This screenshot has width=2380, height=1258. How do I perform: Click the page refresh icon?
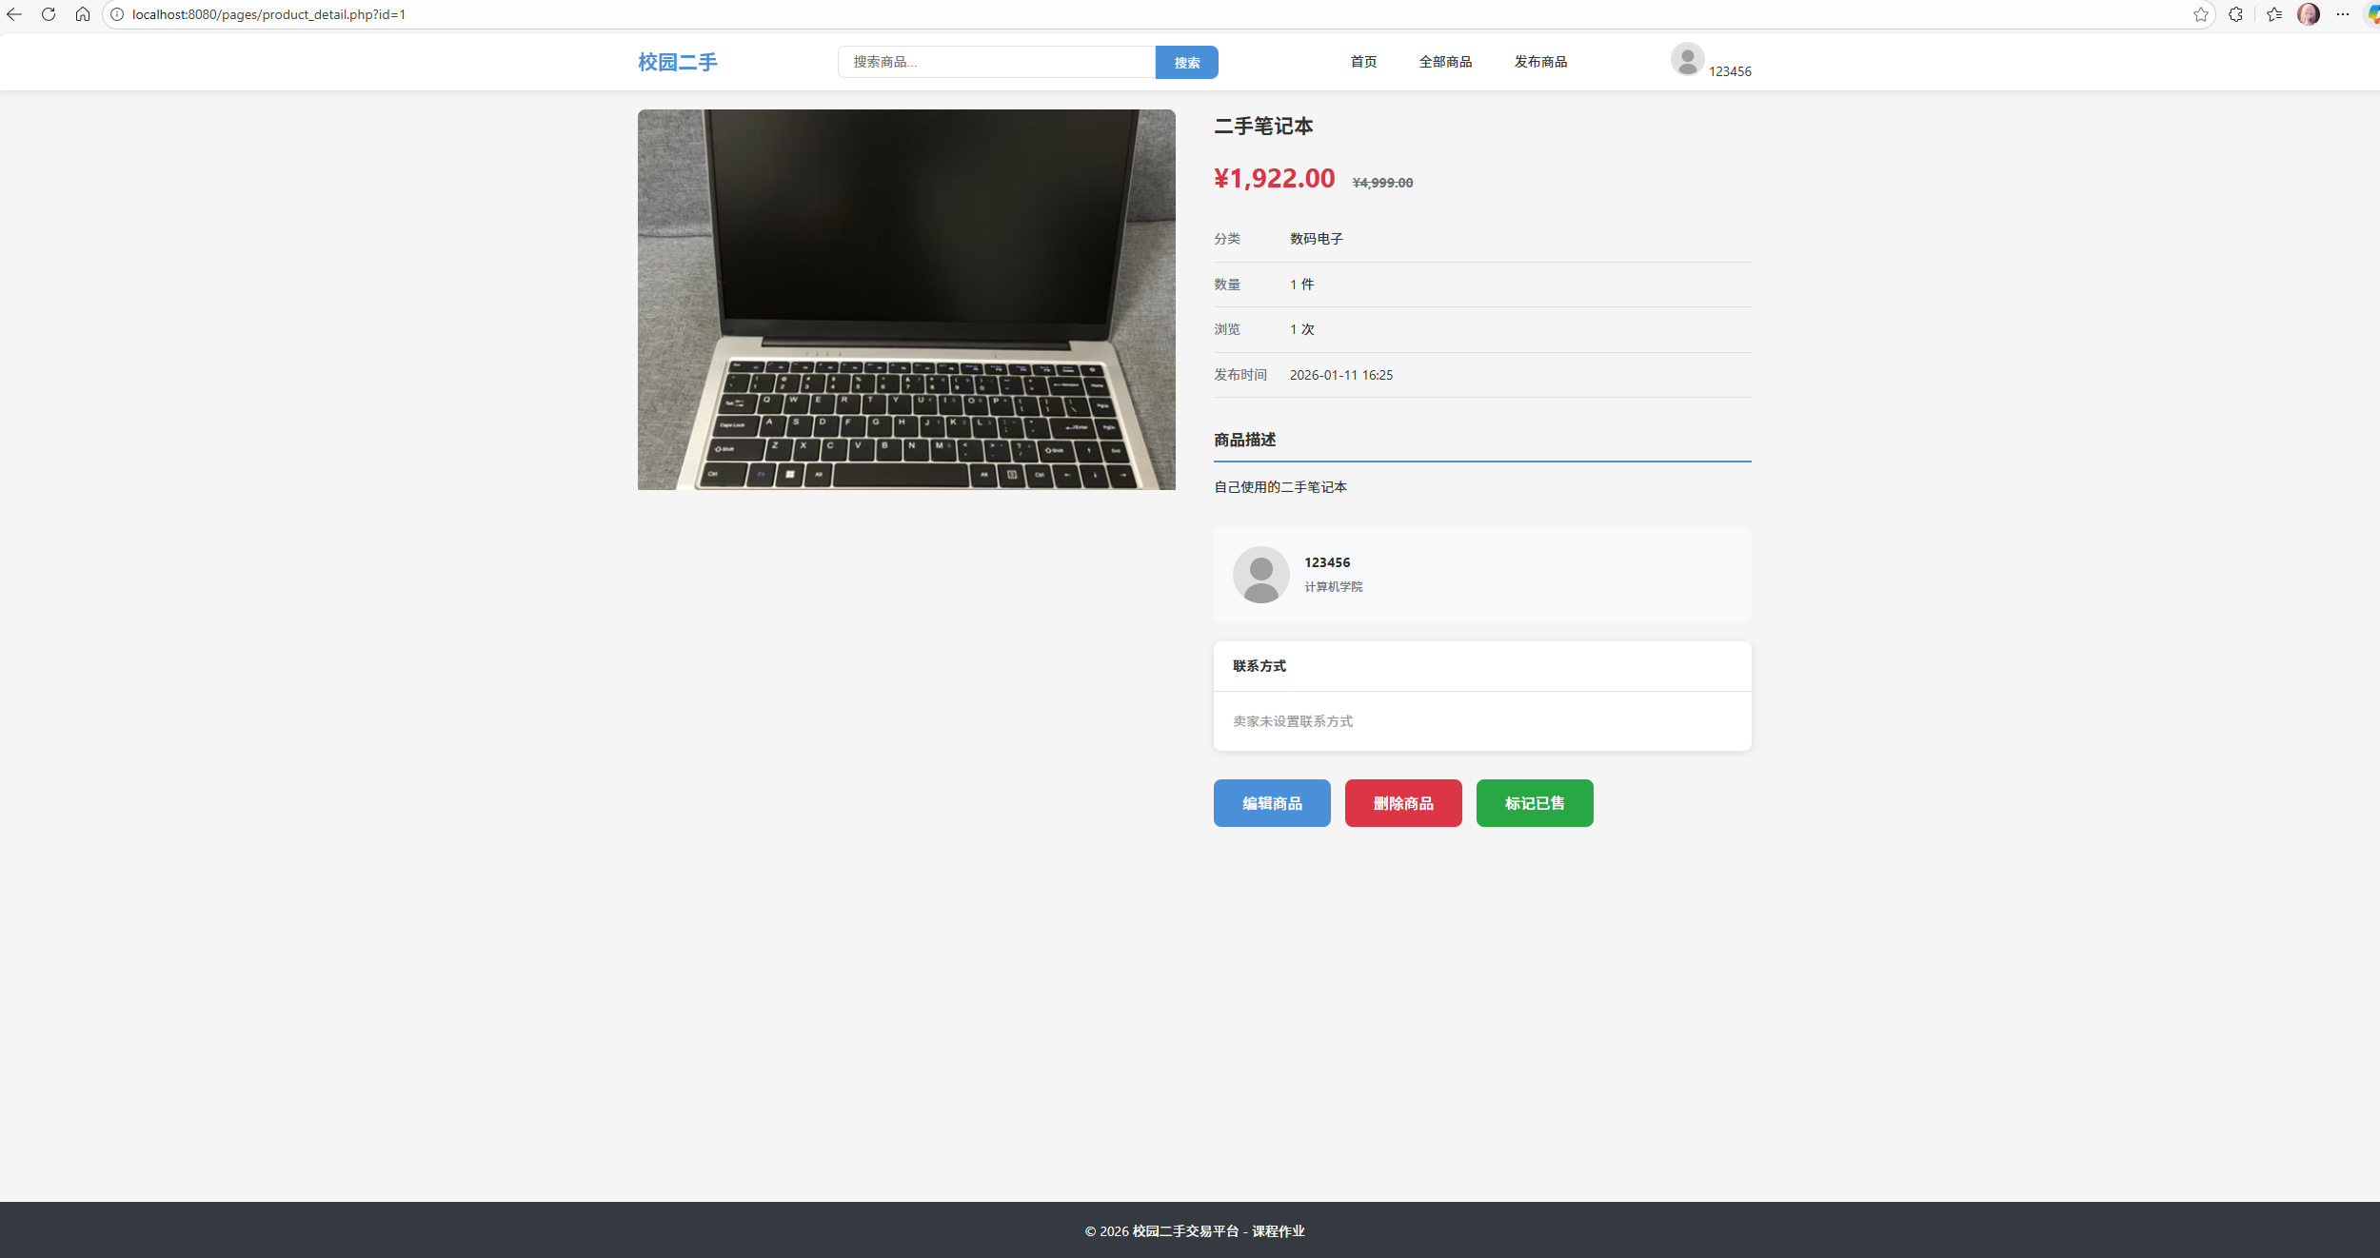click(49, 14)
